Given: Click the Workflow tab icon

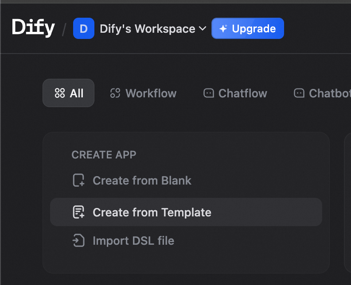Looking at the screenshot, I should 115,93.
